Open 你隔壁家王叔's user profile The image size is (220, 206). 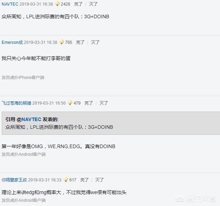[14, 180]
